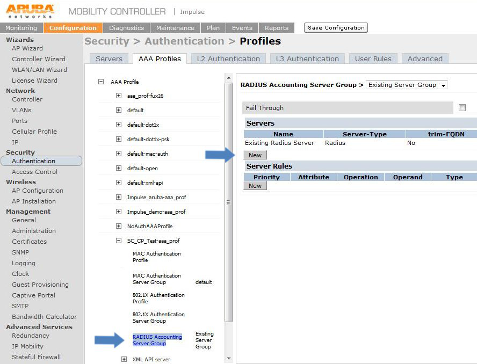Expand the default-open profile
Viewport: 477px width, 364px height.
click(x=119, y=168)
